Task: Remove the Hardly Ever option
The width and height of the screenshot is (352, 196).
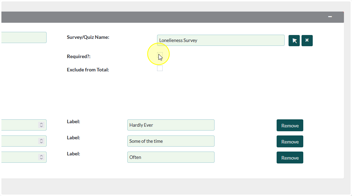Action: [x=290, y=125]
